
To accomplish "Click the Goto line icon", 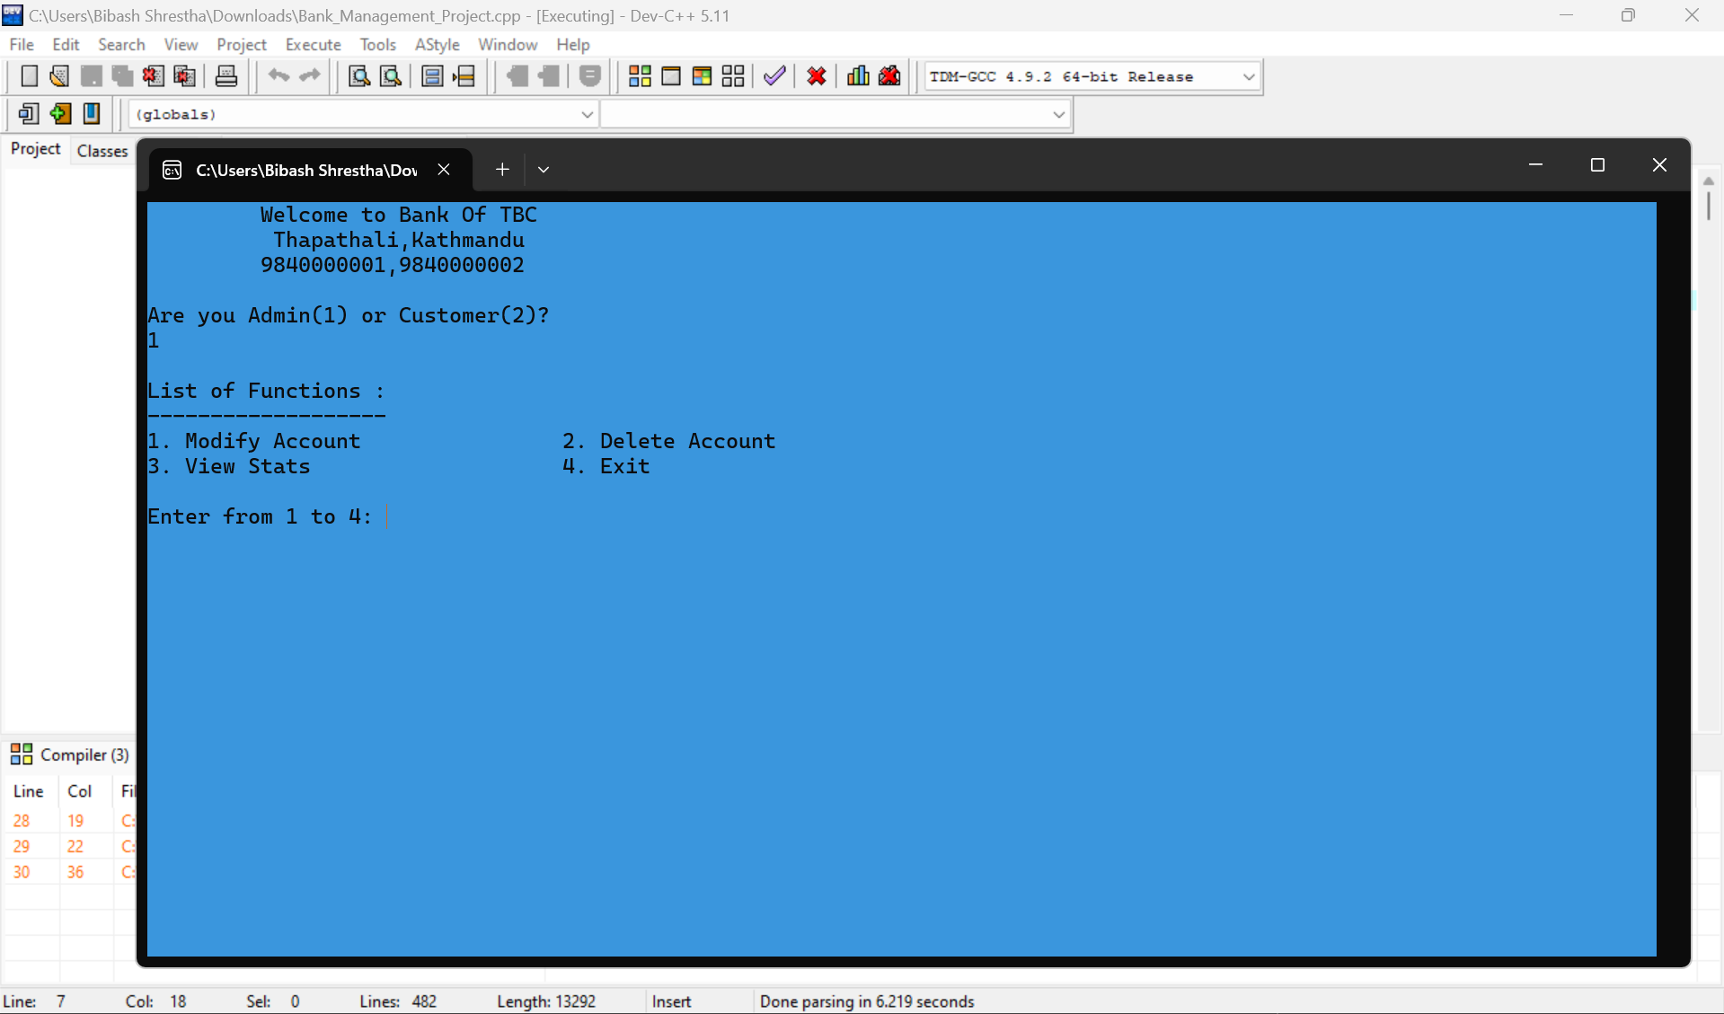I will (464, 76).
